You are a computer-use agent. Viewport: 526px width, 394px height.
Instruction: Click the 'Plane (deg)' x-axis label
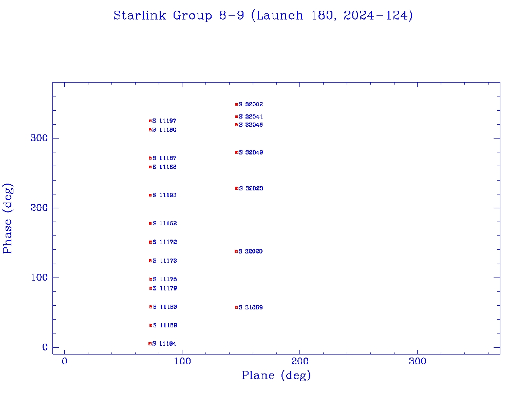(x=276, y=375)
